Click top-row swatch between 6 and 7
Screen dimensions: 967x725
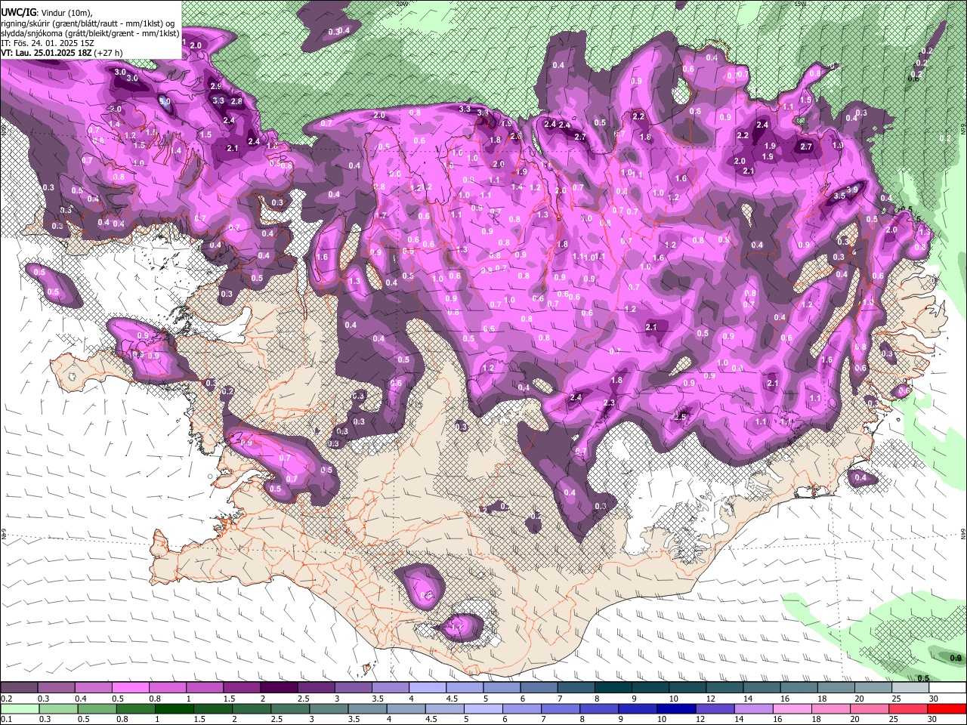click(539, 687)
